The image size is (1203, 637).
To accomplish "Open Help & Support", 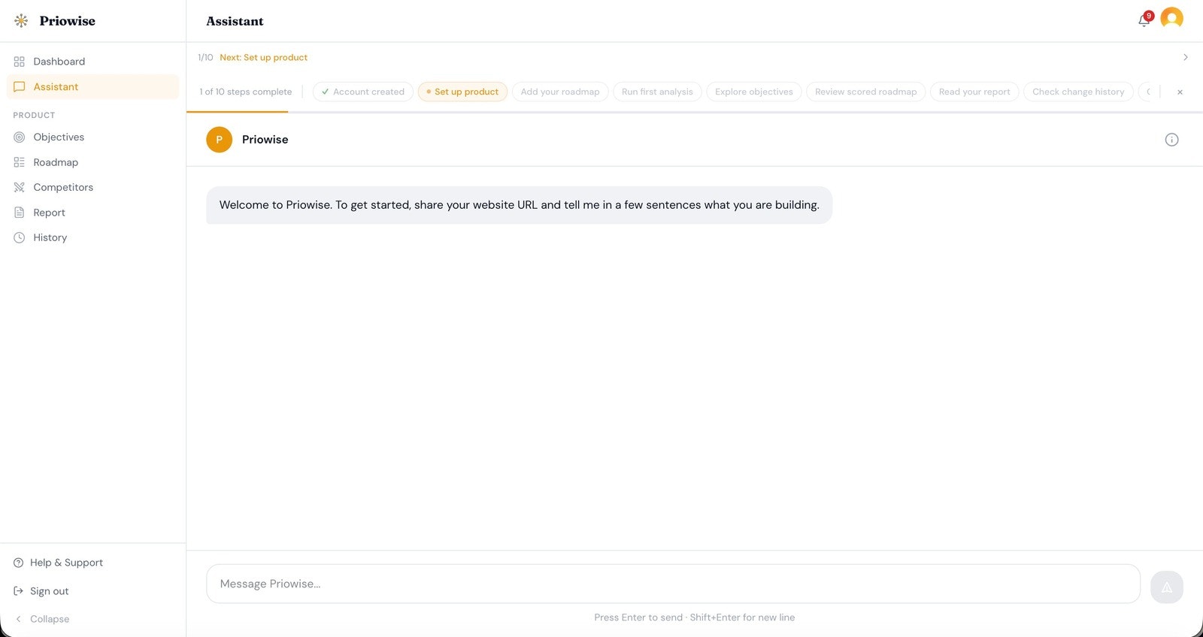I will (92, 563).
